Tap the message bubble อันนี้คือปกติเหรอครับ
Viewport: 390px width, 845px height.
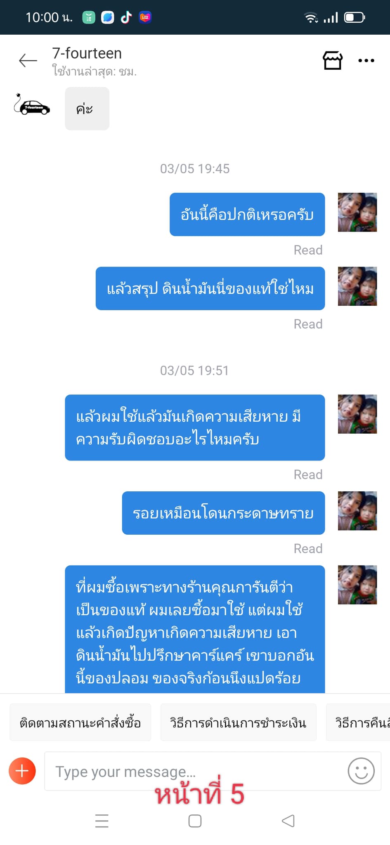pyautogui.click(x=247, y=215)
